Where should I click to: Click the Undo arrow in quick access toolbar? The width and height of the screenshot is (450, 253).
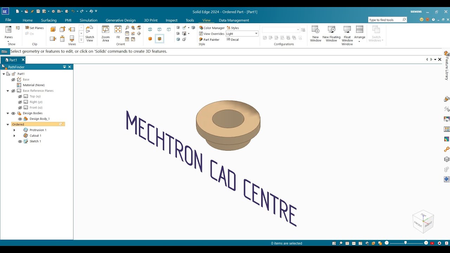tap(73, 11)
